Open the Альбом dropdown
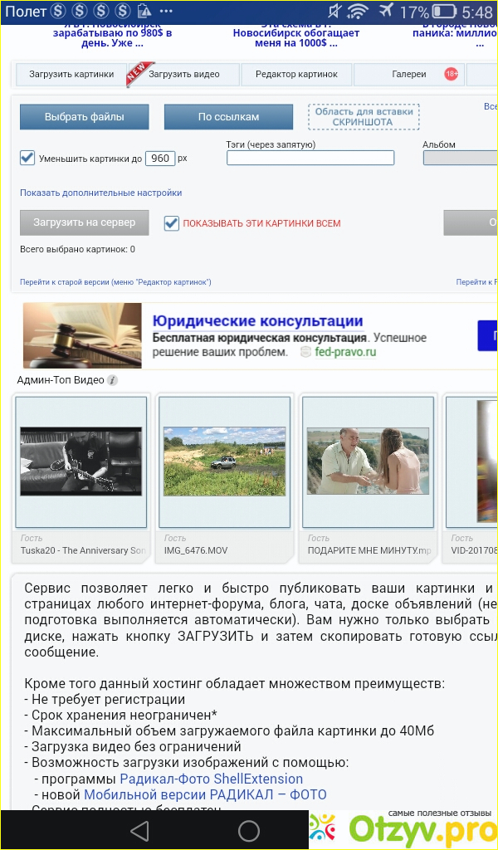The image size is (498, 850). (x=460, y=158)
